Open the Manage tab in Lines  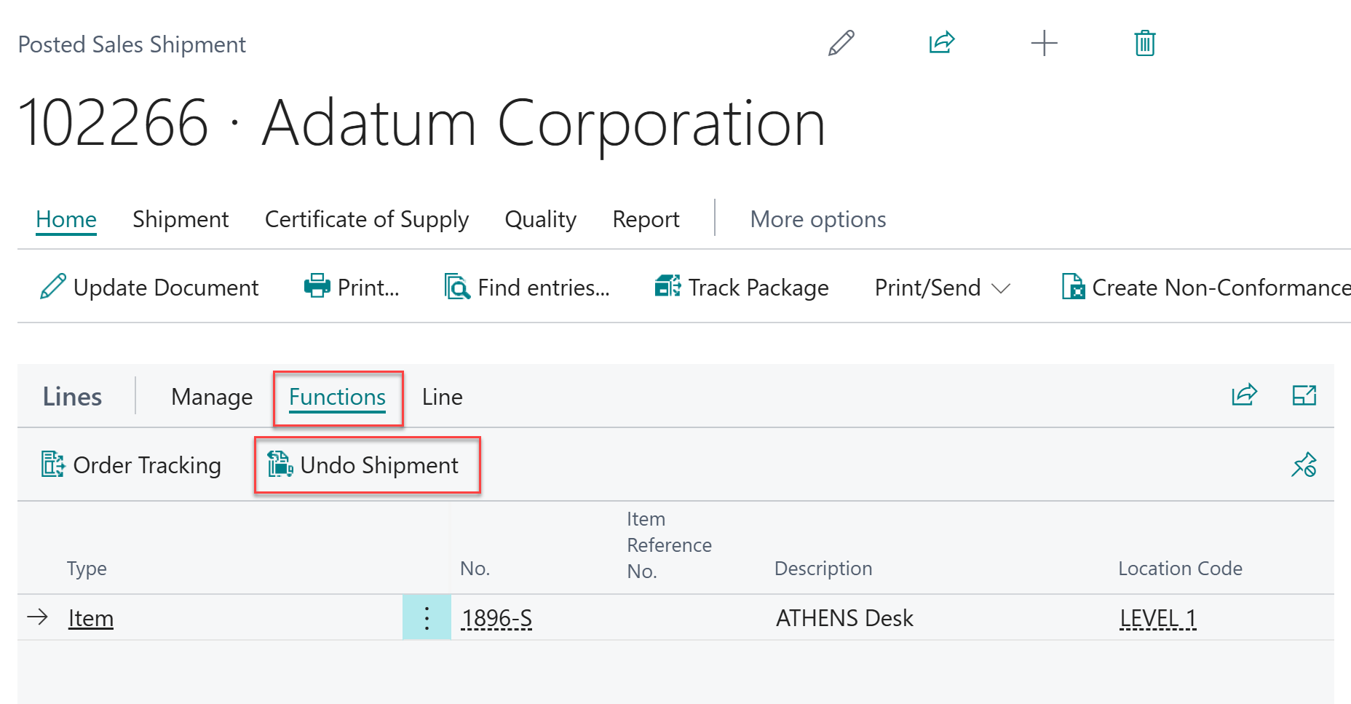point(212,397)
